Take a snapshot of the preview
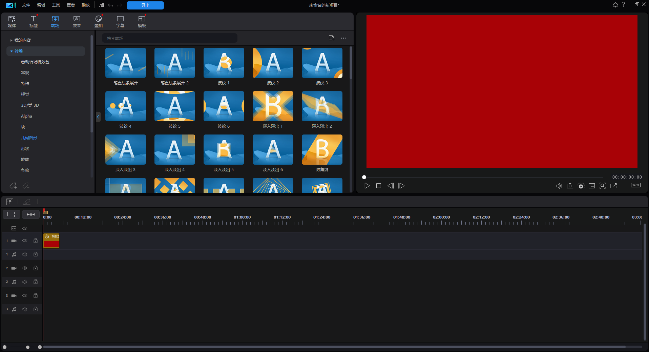Image resolution: width=649 pixels, height=352 pixels. coord(570,186)
